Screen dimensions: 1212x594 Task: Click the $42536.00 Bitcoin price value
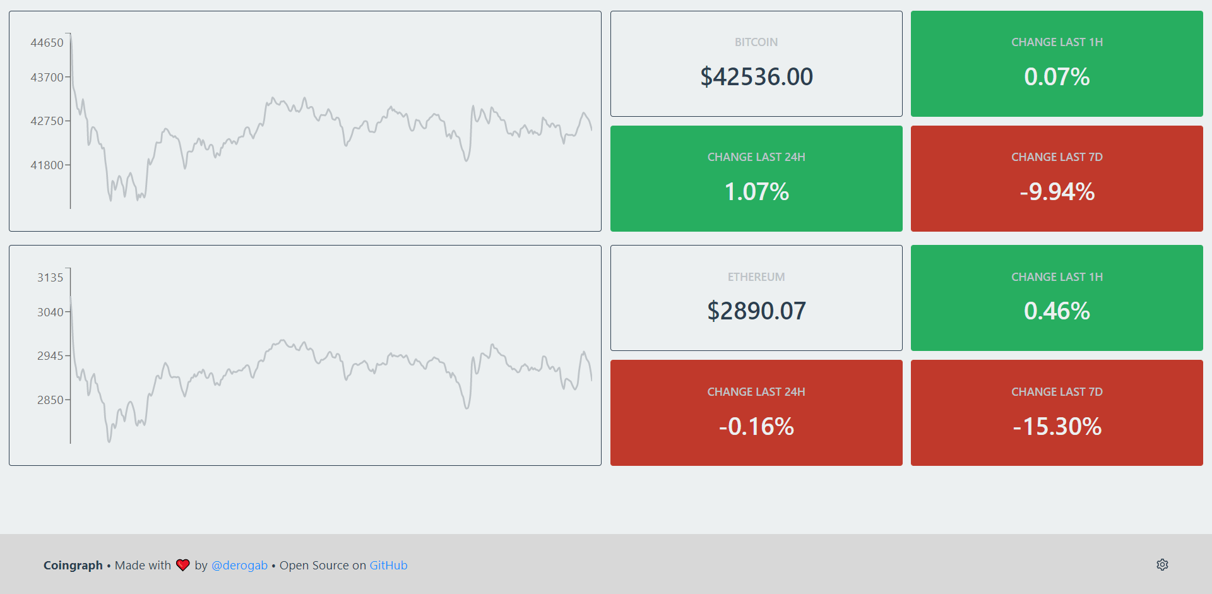756,77
